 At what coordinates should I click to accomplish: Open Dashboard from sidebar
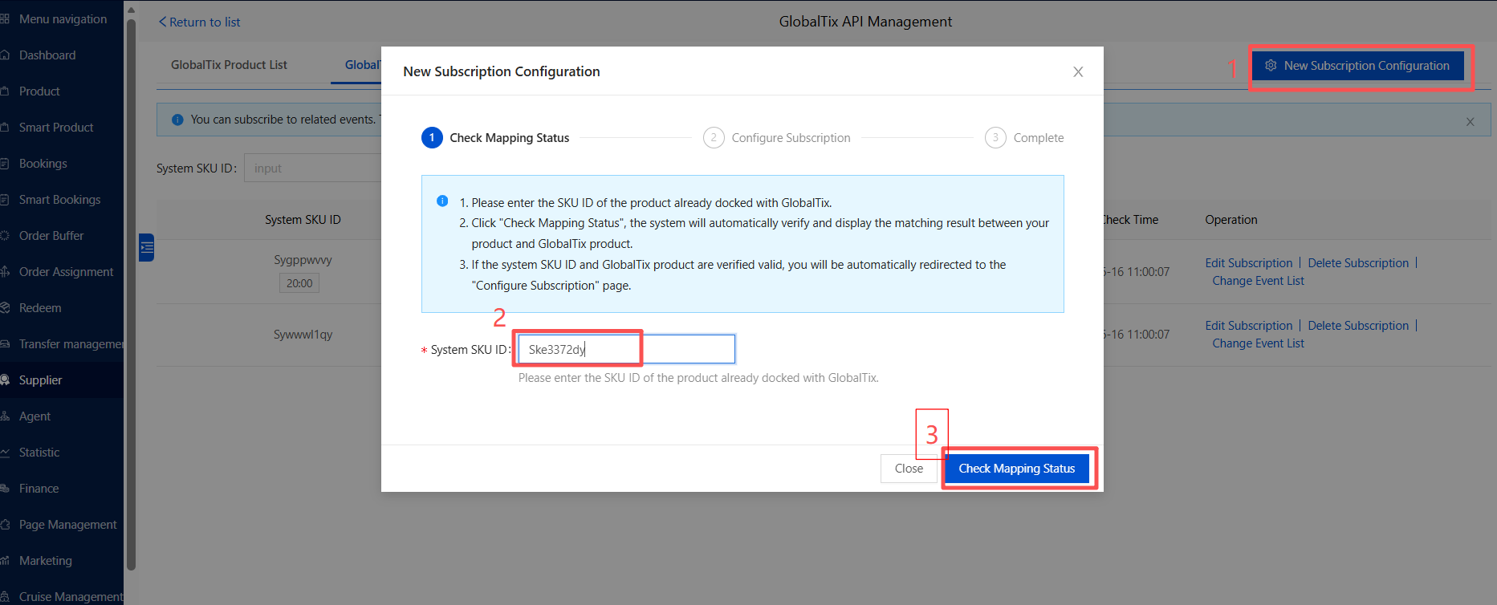point(47,55)
